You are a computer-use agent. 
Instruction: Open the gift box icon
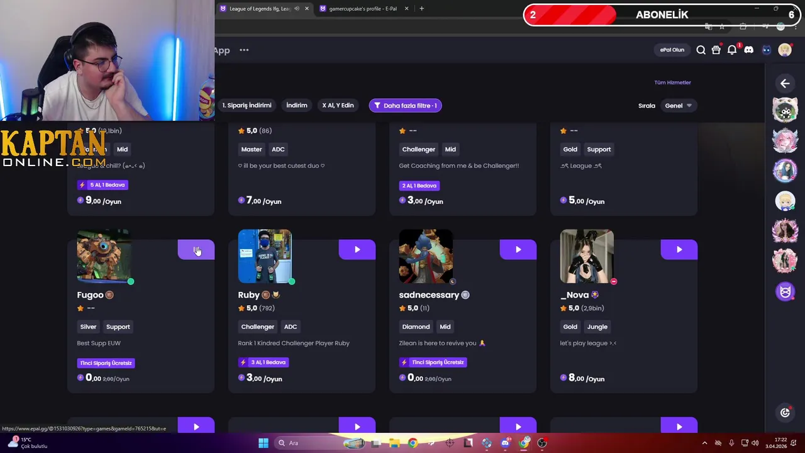click(x=716, y=50)
